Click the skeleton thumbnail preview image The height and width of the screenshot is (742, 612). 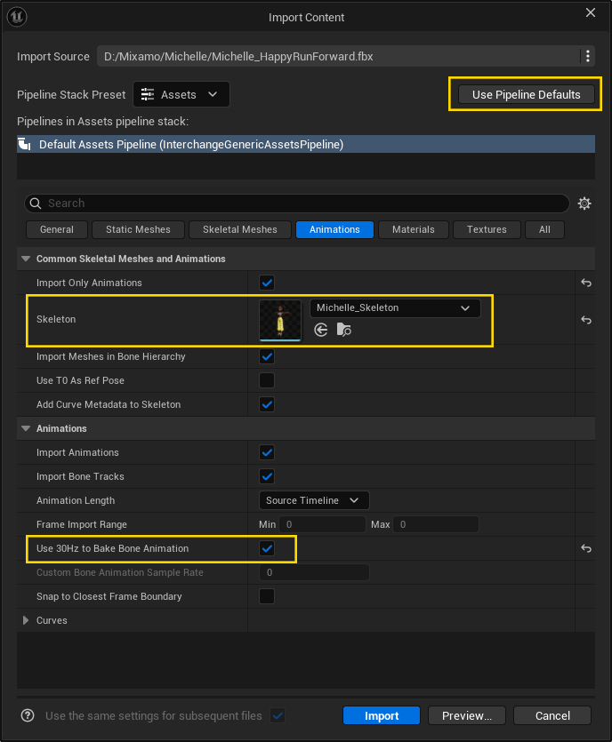(x=280, y=320)
